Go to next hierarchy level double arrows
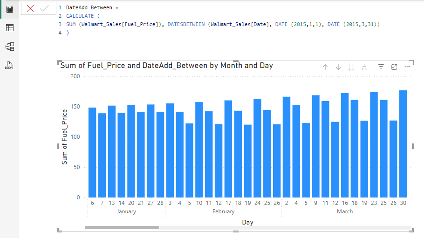The height and width of the screenshot is (238, 424). coord(351,67)
